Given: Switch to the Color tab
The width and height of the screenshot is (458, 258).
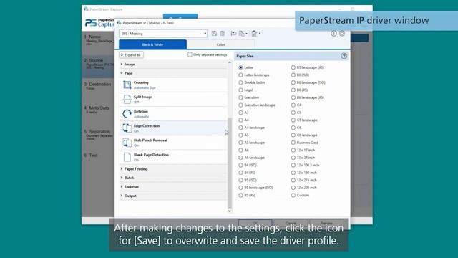Looking at the screenshot, I should (x=220, y=44).
